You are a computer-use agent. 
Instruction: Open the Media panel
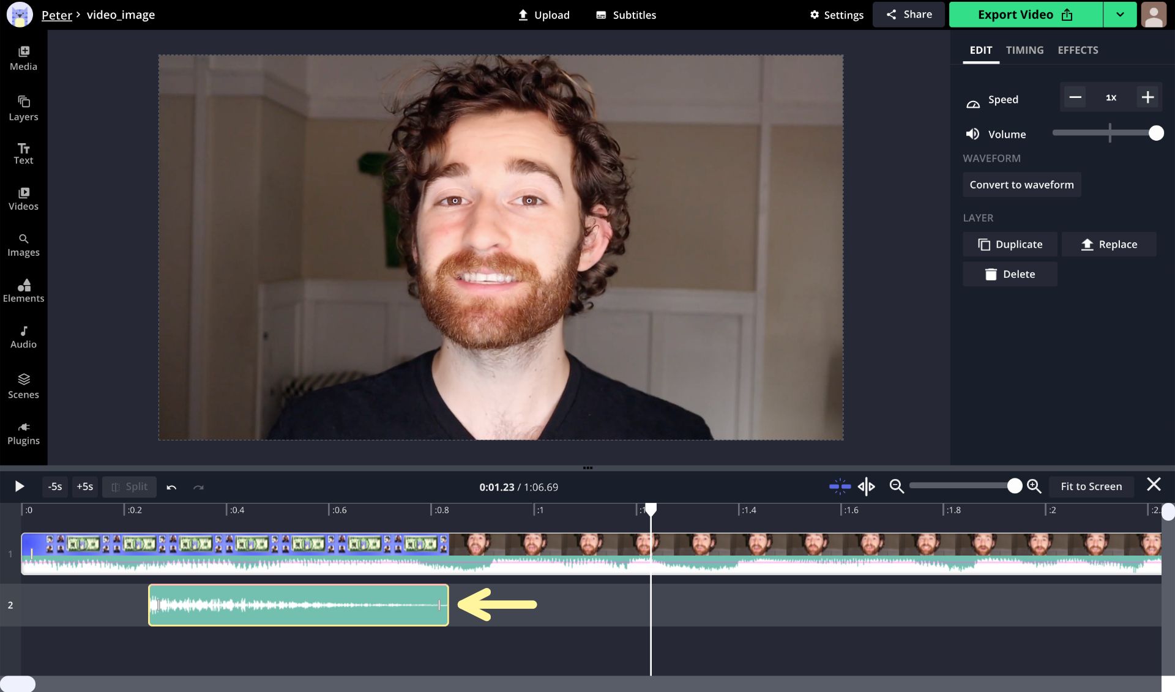pos(23,58)
